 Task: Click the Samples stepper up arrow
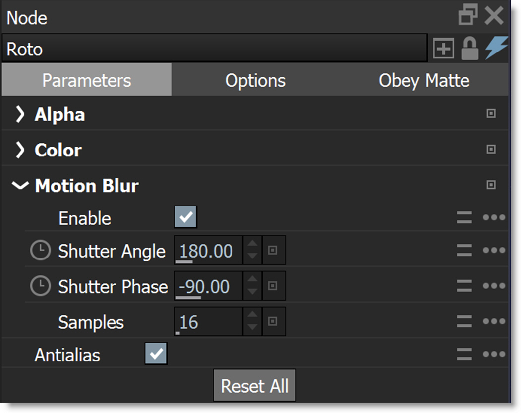point(252,315)
